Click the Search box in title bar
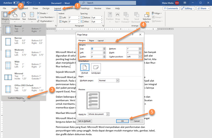The width and height of the screenshot is (212, 138). point(107,3)
